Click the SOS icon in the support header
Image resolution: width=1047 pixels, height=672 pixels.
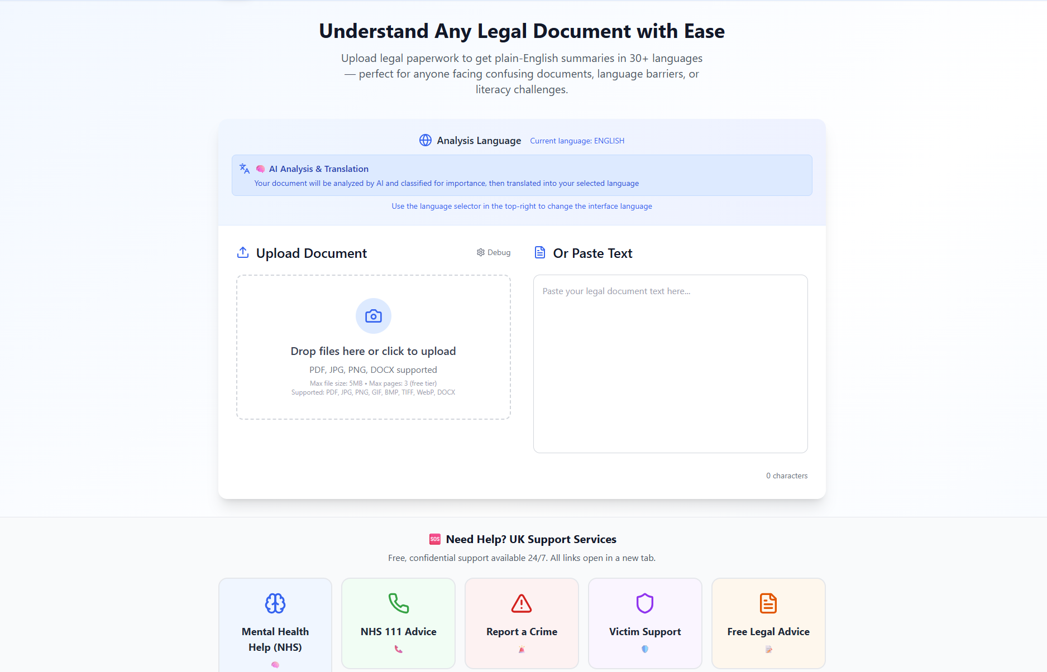click(x=435, y=539)
